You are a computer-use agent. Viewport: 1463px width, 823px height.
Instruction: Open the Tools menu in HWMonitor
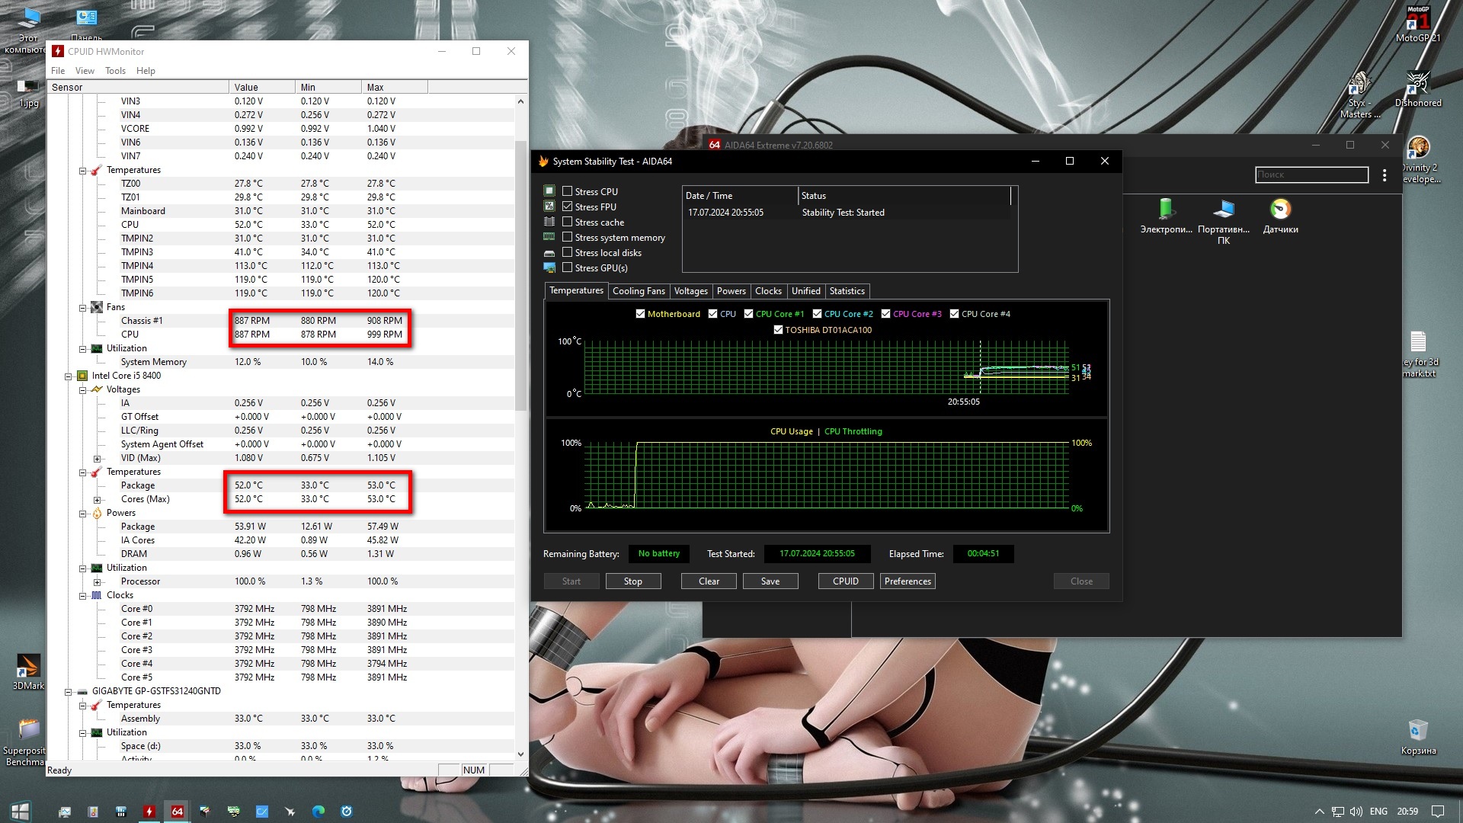coord(115,71)
